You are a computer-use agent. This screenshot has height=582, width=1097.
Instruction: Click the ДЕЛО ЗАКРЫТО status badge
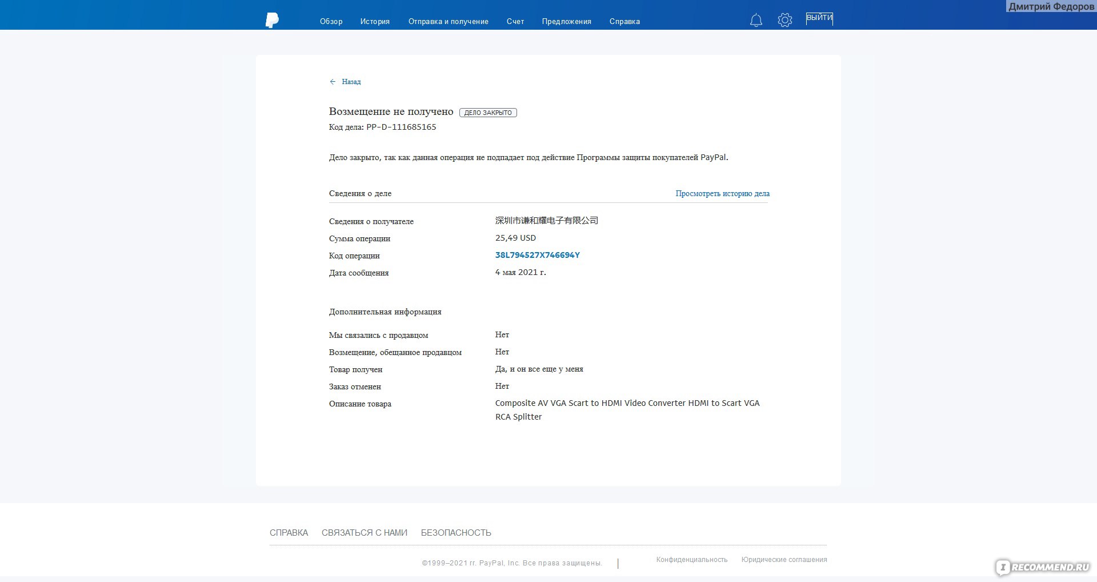[488, 113]
